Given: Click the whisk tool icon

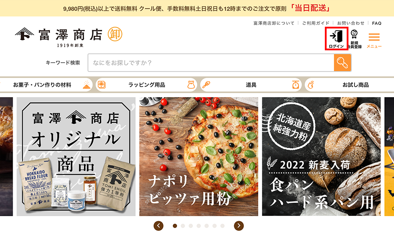Looking at the screenshot, I should [x=206, y=85].
